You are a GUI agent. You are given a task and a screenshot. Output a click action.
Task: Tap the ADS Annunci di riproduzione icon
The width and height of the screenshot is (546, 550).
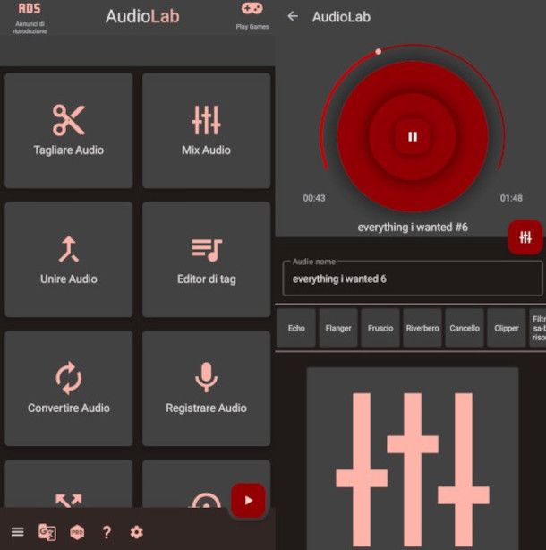pyautogui.click(x=30, y=18)
